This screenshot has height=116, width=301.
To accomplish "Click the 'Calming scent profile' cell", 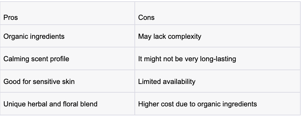I will (67, 59).
